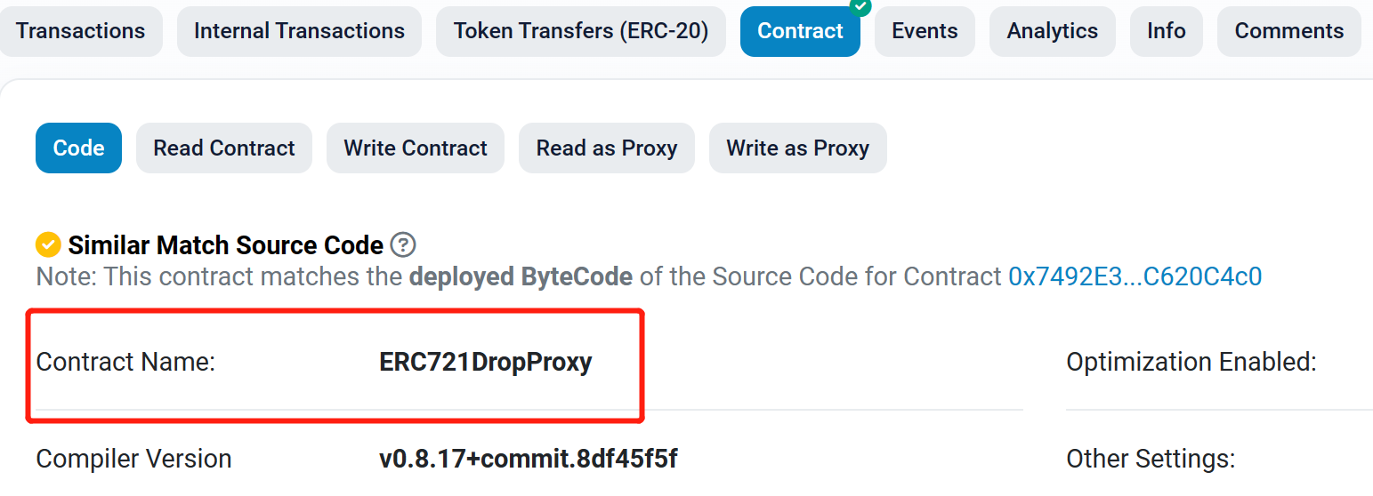Switch to Internal Transactions tab
Image resolution: width=1373 pixels, height=496 pixels.
(299, 31)
